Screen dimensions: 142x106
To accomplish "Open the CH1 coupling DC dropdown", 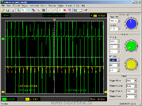I will pos(118,46).
